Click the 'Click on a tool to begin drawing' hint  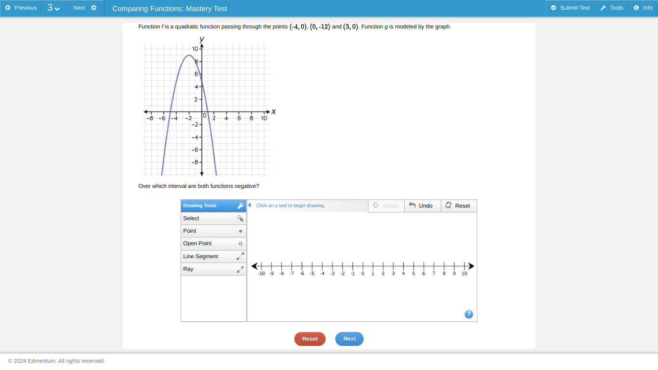[290, 206]
